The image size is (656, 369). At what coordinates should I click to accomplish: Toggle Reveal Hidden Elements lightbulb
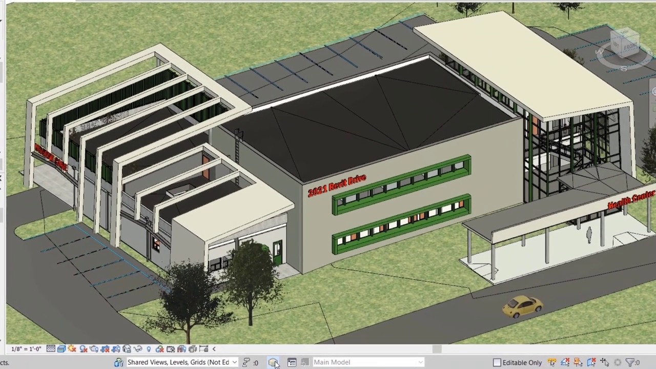[x=149, y=349]
